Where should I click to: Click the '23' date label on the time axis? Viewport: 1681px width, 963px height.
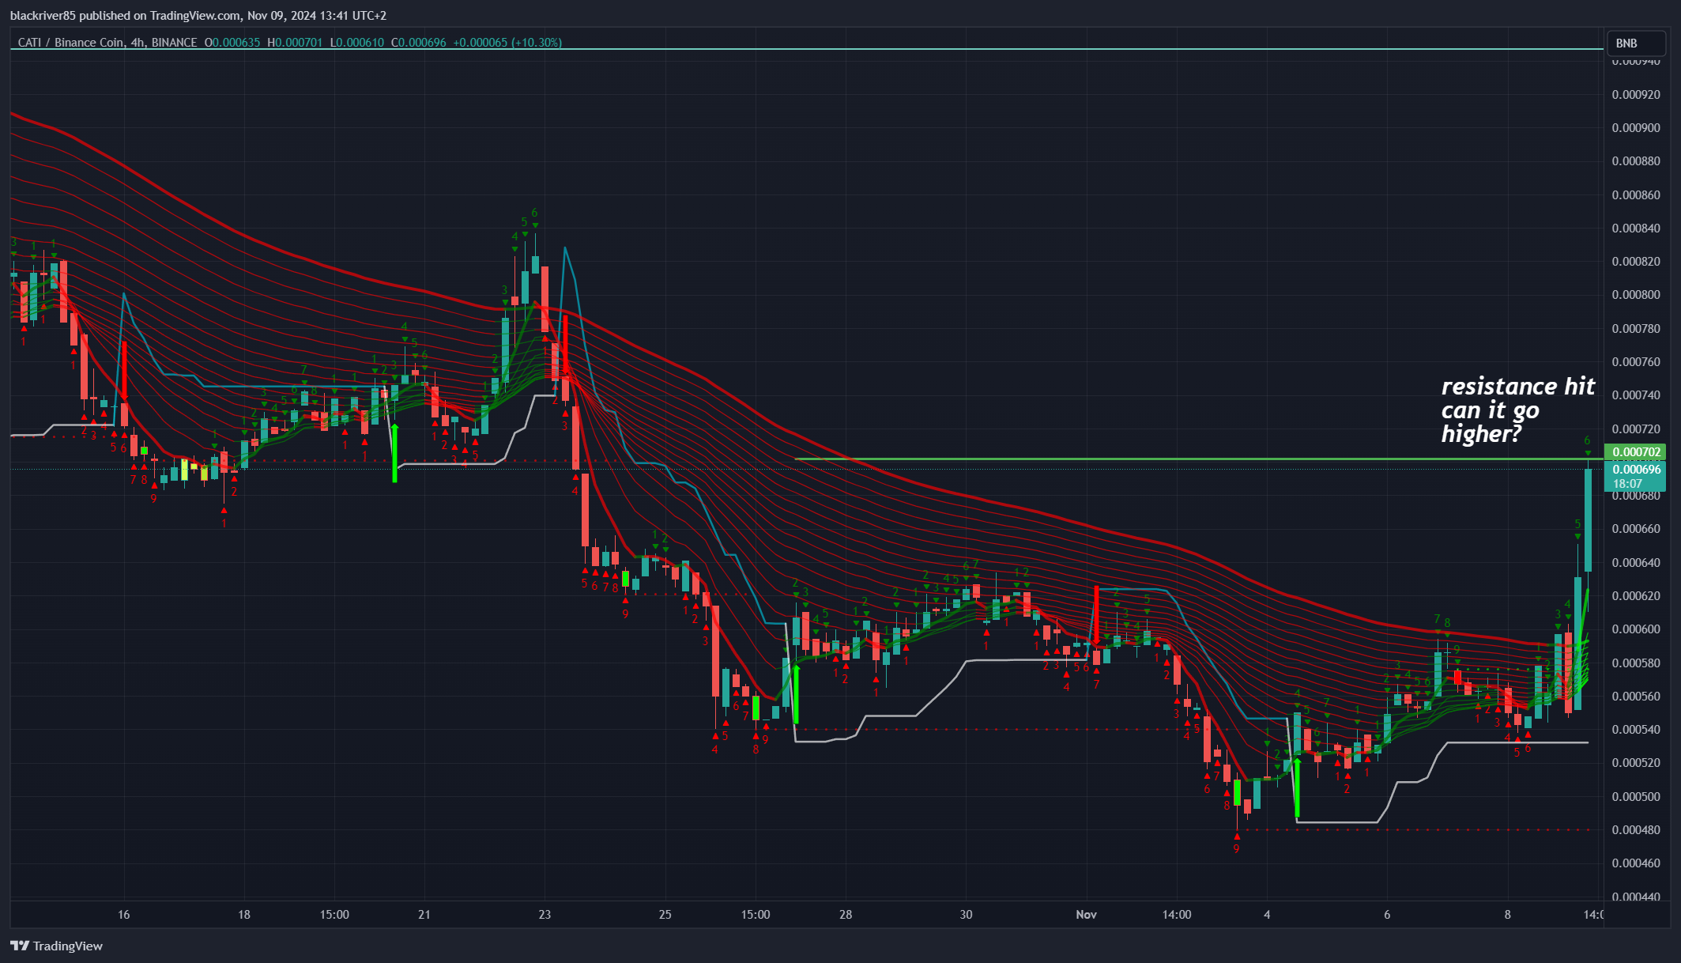pyautogui.click(x=545, y=915)
